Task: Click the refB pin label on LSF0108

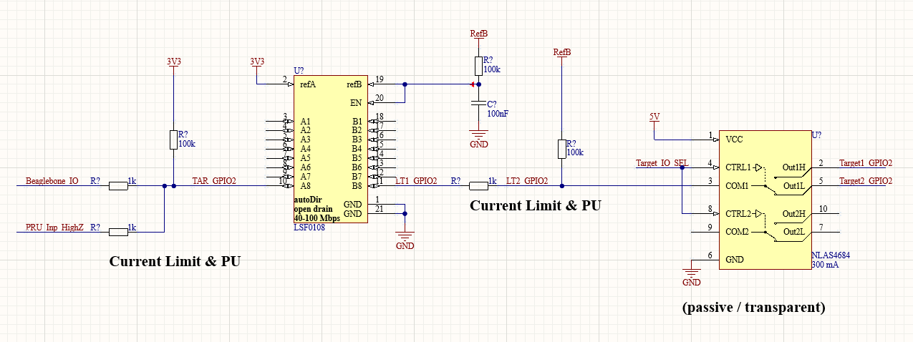Action: click(354, 84)
